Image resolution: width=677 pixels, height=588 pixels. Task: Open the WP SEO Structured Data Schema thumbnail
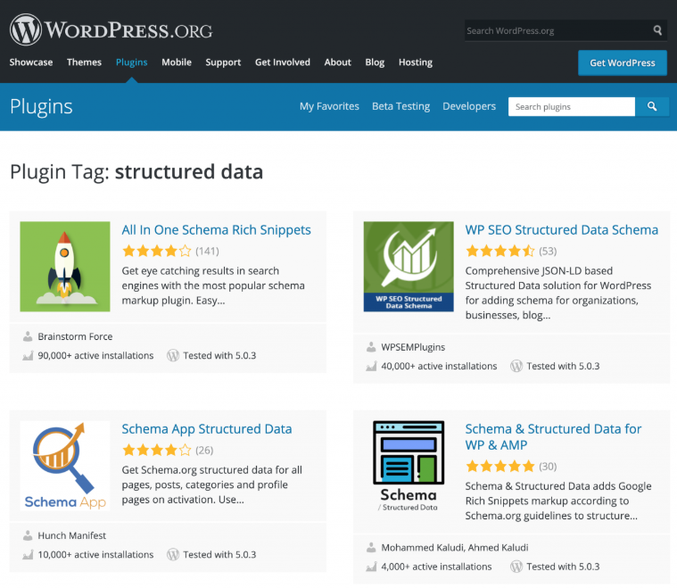(x=409, y=267)
